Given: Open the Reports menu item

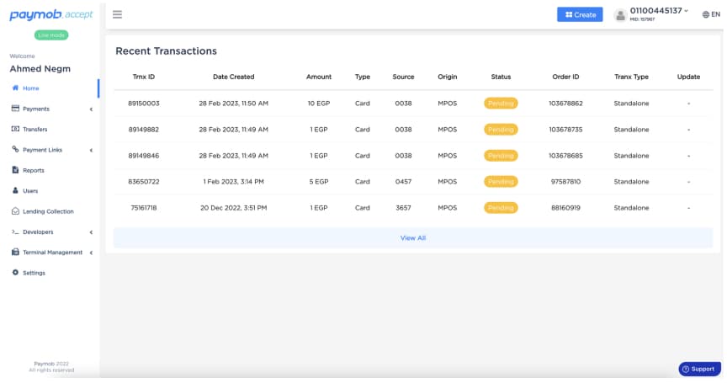Looking at the screenshot, I should [x=34, y=170].
